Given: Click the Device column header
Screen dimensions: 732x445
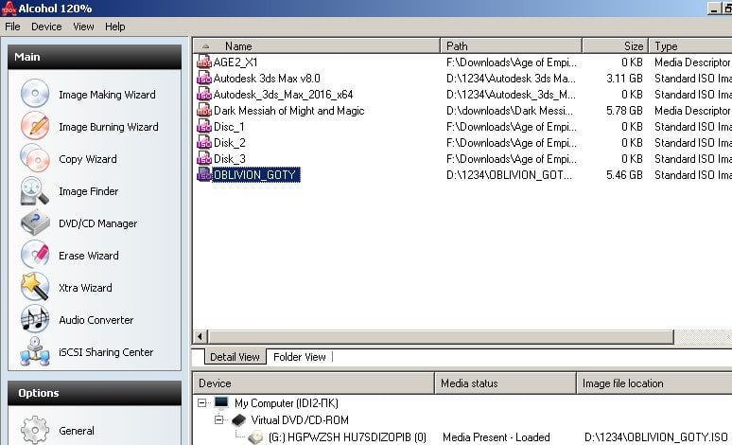Looking at the screenshot, I should click(x=314, y=383).
